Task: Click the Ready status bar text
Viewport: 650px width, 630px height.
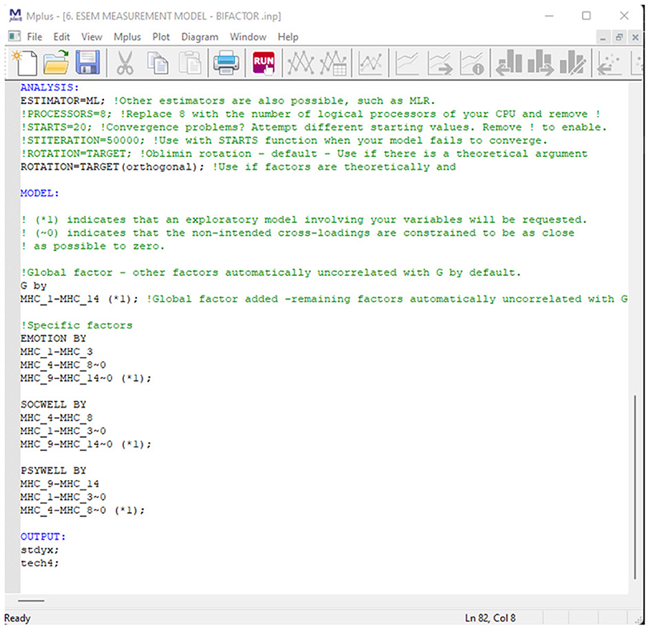Action: pos(17,619)
